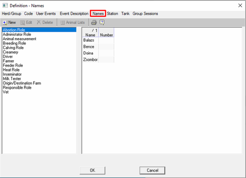
Task: Go to the User Events tab
Action: point(46,13)
